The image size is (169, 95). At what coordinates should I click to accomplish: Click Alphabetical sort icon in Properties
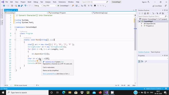click(142, 61)
